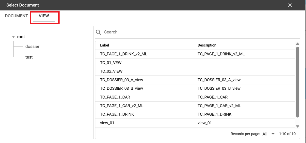
Task: Click the Label column header
Action: pyautogui.click(x=105, y=45)
